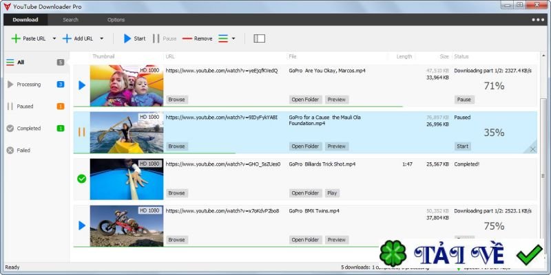This screenshot has width=551, height=275.
Task: Click the file name GoPro BMX Twins.mp4
Action: tap(314, 211)
